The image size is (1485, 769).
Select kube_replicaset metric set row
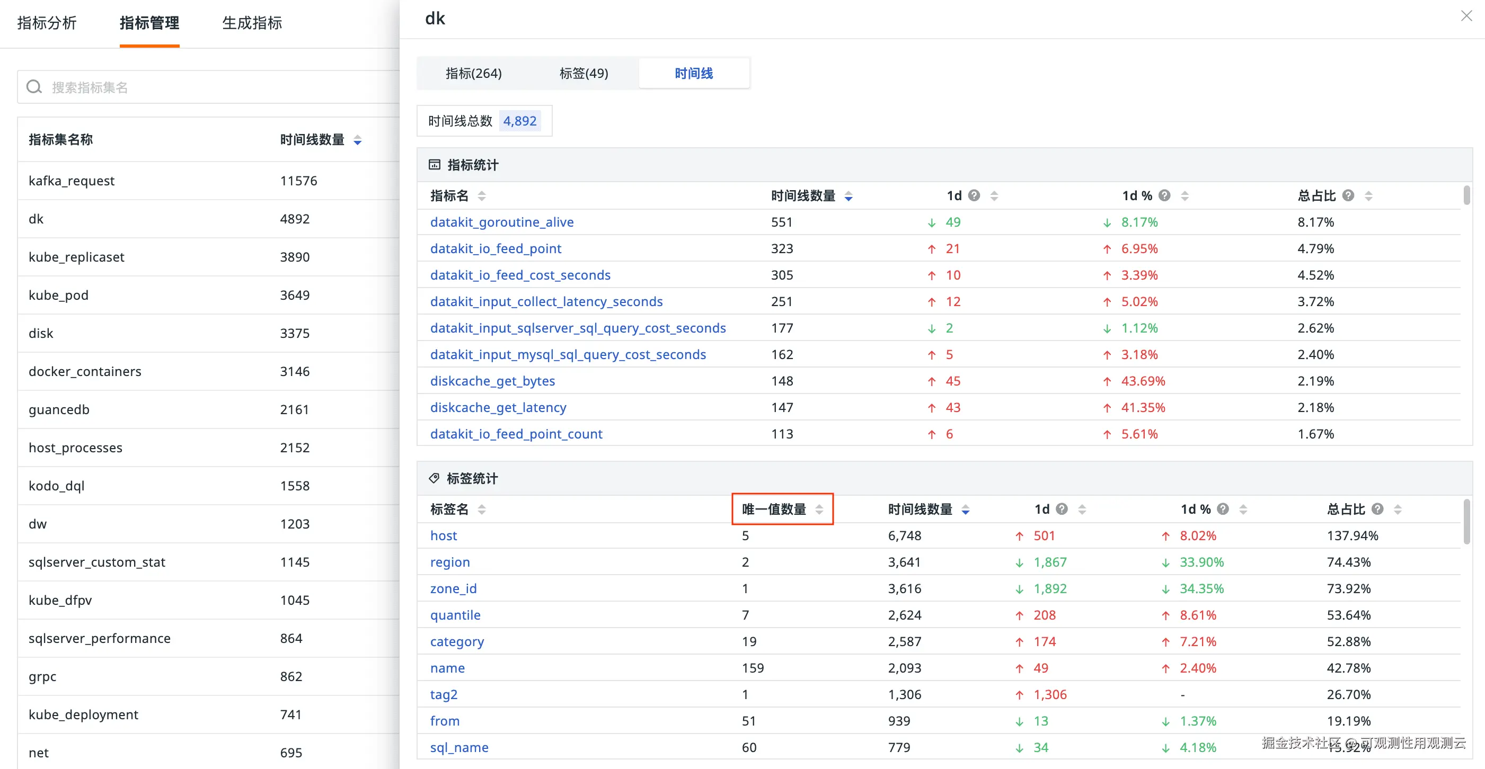(x=77, y=257)
